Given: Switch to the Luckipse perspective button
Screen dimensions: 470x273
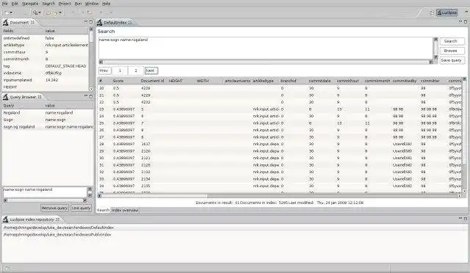Looking at the screenshot, I should click(447, 12).
